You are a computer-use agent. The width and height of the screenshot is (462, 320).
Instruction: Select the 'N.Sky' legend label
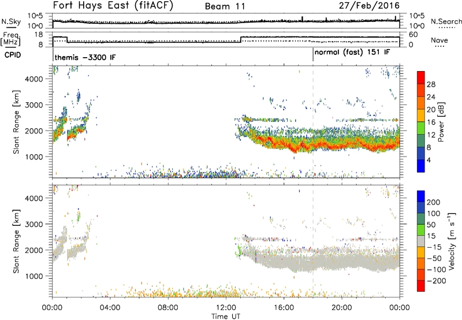click(11, 21)
